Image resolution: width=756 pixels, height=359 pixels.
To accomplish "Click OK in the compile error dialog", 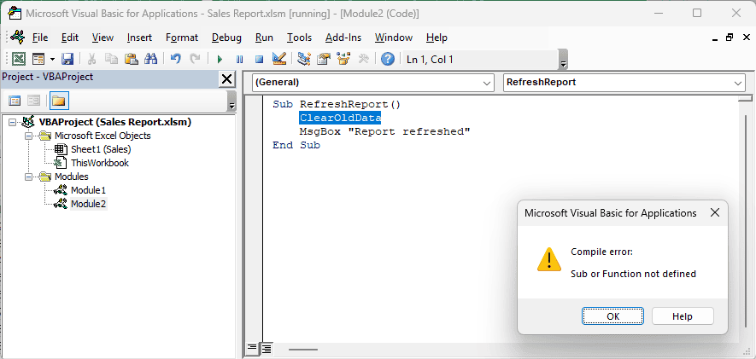I will [612, 316].
